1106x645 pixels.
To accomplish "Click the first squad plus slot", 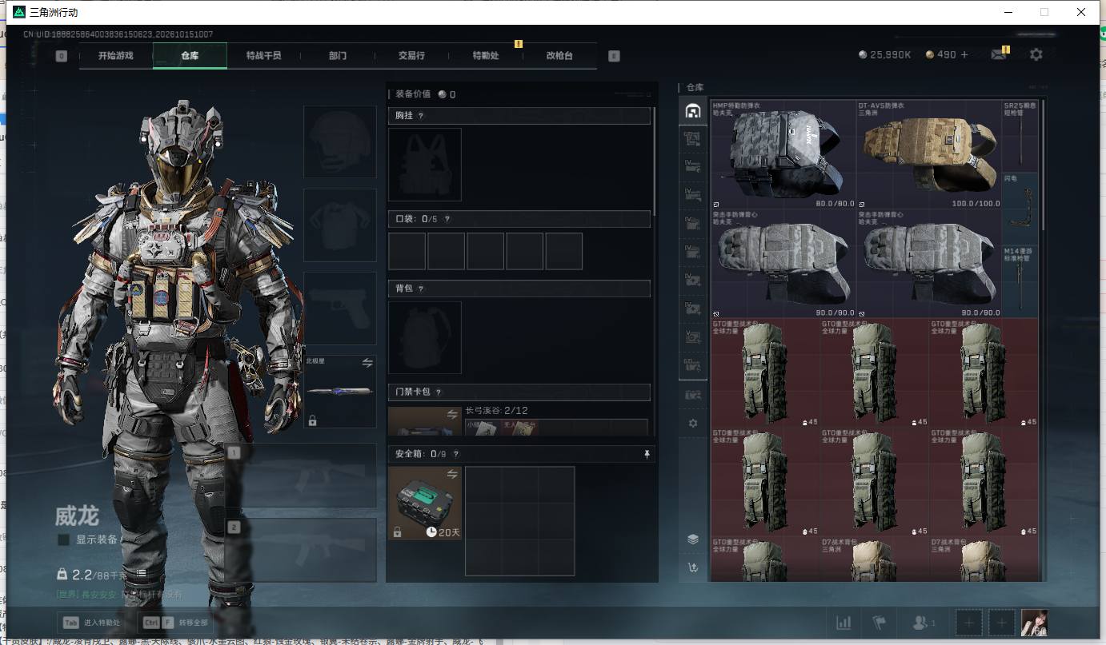I will [x=969, y=623].
